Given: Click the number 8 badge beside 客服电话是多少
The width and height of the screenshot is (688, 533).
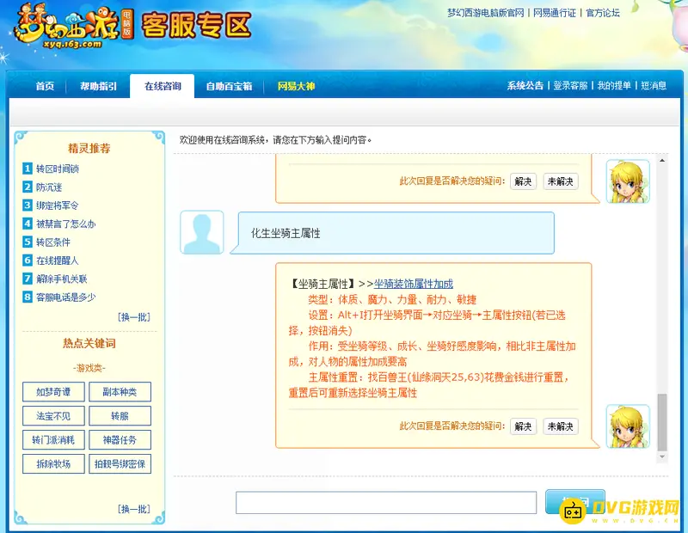Looking at the screenshot, I should pyautogui.click(x=28, y=297).
